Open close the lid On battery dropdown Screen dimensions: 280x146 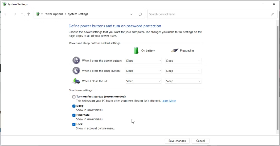[143, 81]
